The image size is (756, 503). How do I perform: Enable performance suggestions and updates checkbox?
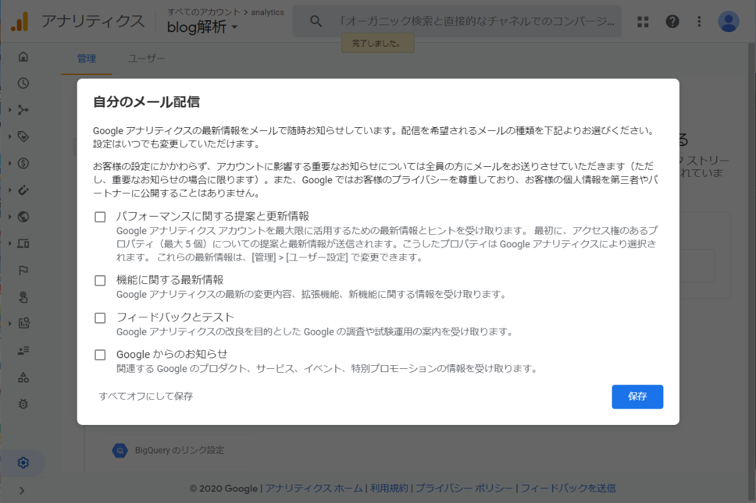tap(100, 217)
